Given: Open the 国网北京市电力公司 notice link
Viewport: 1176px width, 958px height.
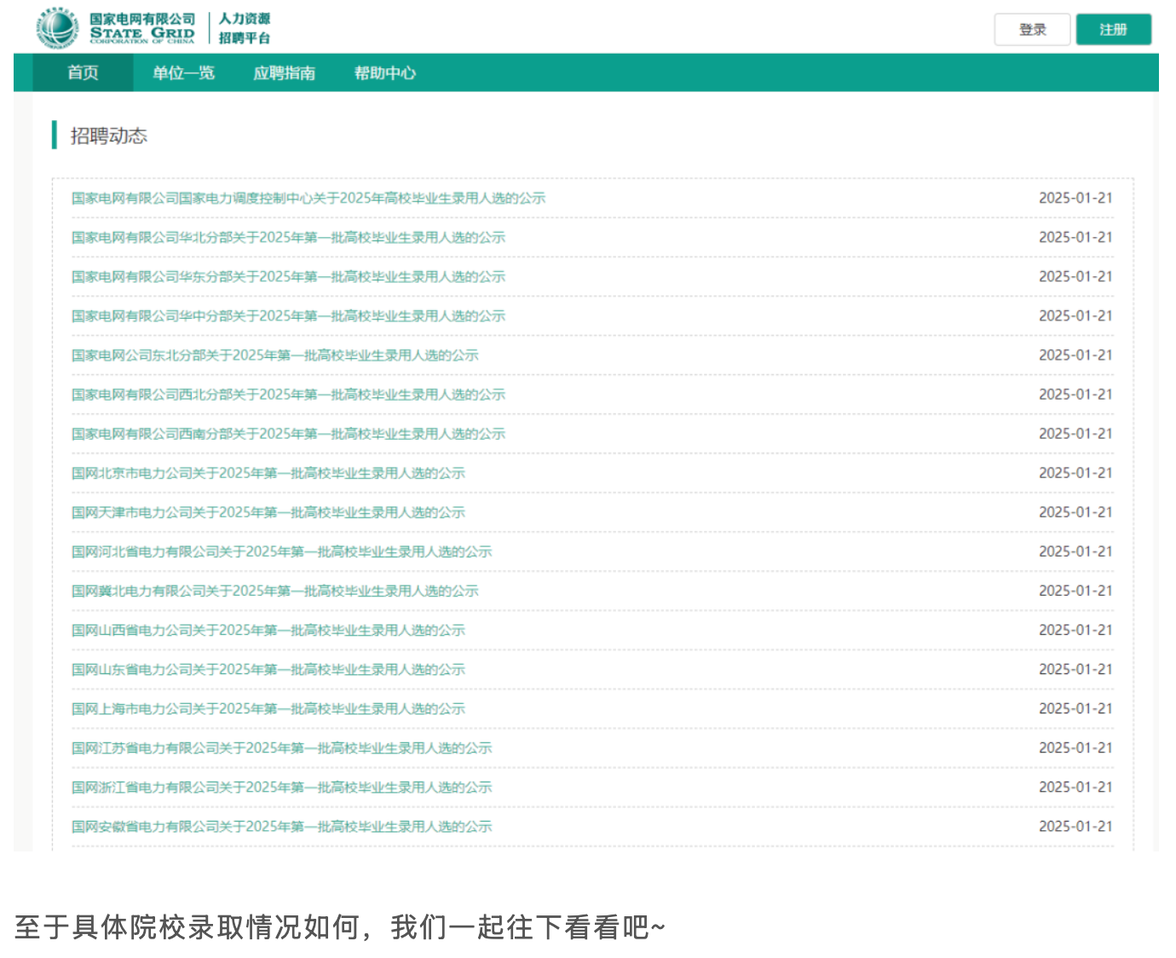Looking at the screenshot, I should point(268,473).
